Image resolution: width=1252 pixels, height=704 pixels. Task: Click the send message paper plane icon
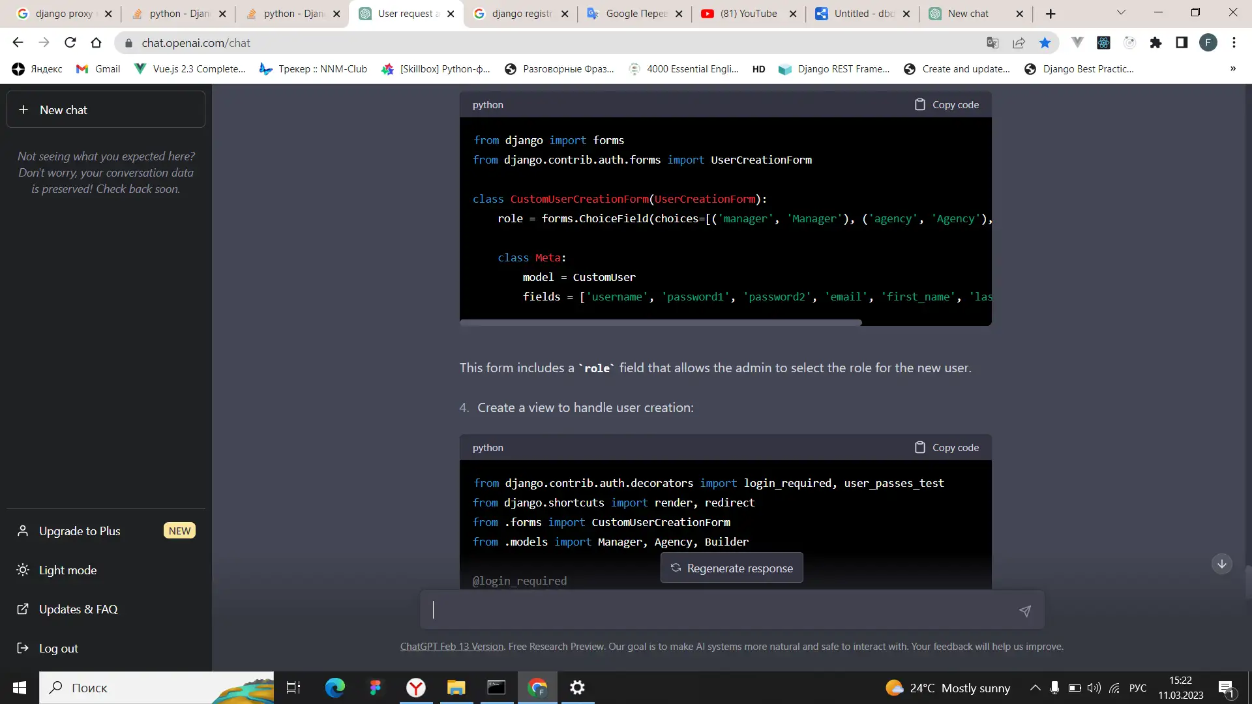[1024, 611]
